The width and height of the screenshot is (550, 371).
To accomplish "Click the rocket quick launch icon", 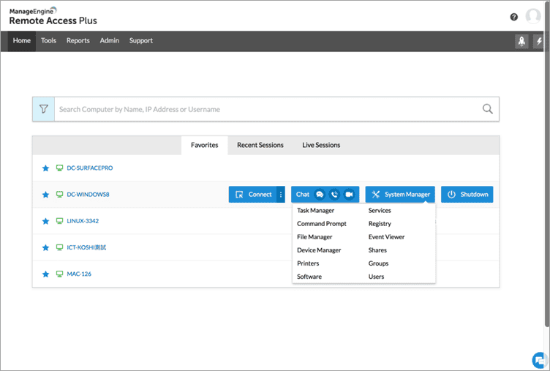I will [521, 42].
